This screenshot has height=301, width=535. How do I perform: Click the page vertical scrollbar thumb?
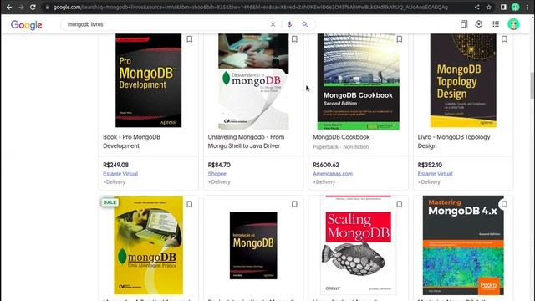point(532,84)
